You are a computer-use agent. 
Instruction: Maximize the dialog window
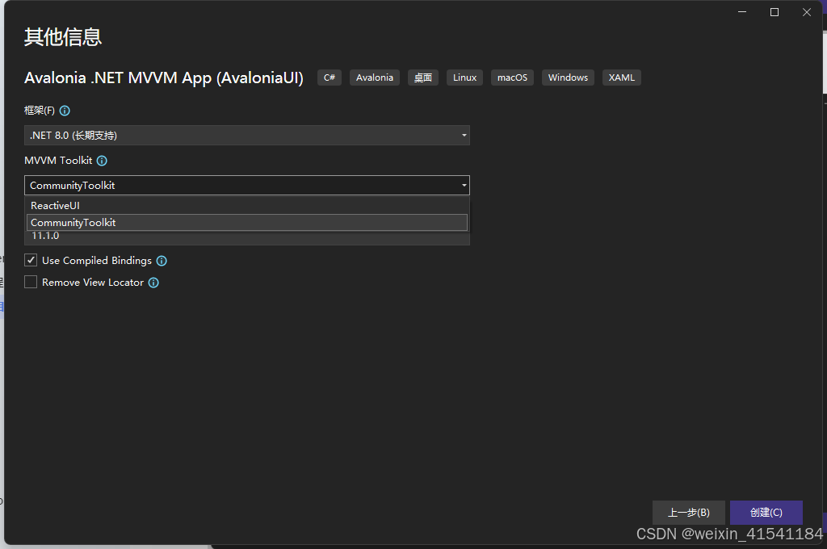775,12
